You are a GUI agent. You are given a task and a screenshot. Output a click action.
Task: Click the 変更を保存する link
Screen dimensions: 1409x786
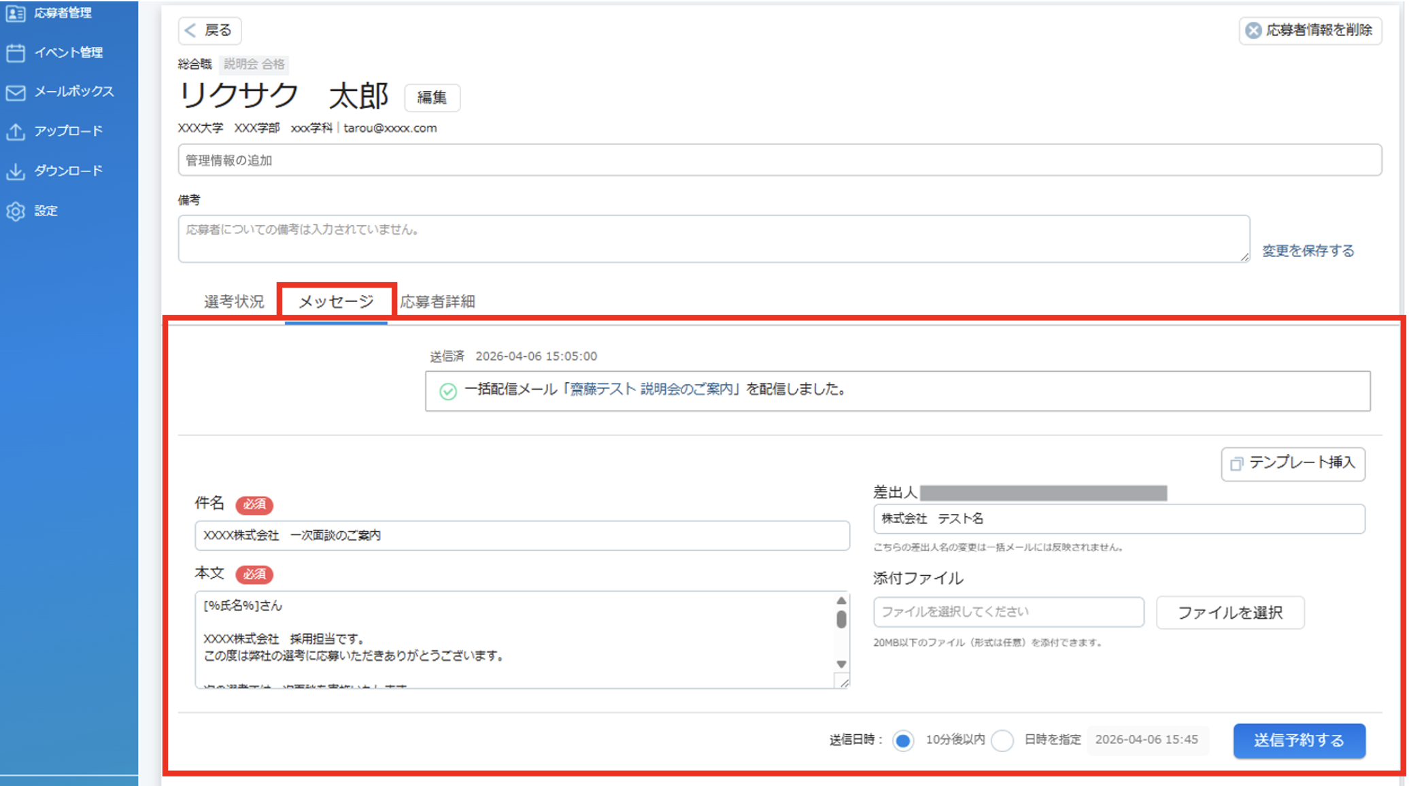click(1308, 251)
